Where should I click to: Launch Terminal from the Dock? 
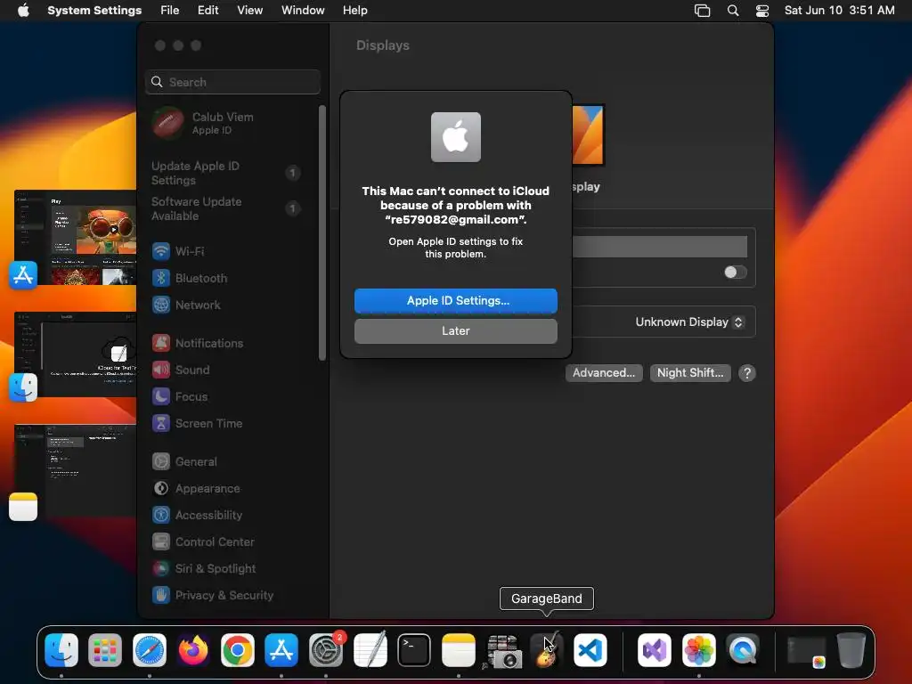tap(414, 649)
